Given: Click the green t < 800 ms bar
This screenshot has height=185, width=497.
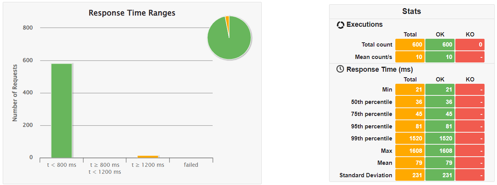Looking at the screenshot, I should tap(62, 111).
